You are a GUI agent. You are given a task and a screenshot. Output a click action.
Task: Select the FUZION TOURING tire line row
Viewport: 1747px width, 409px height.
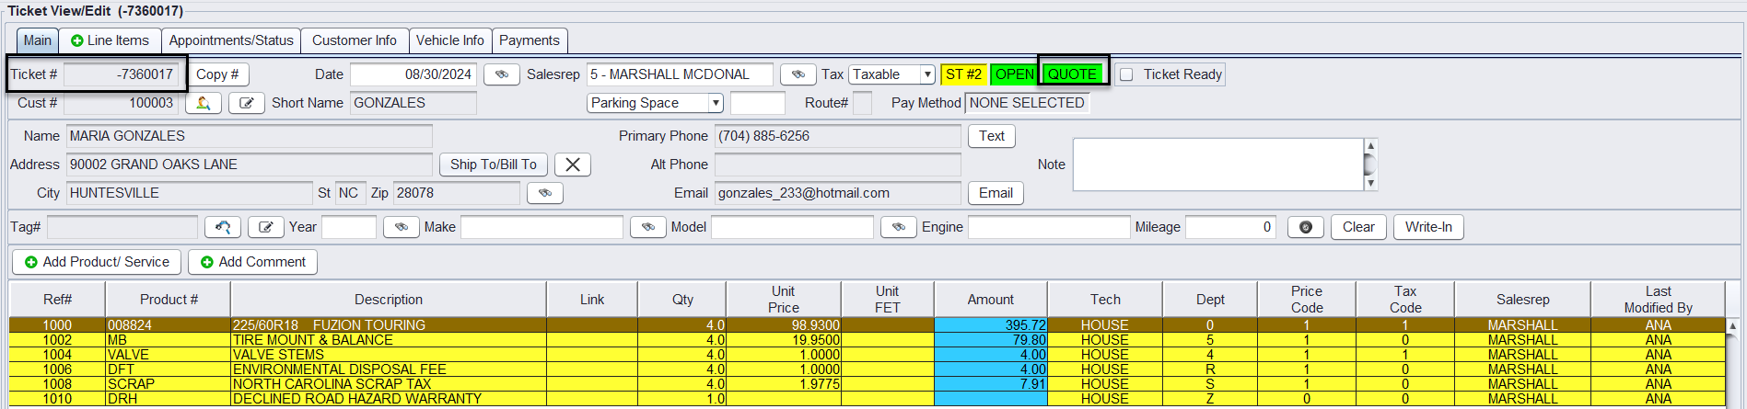click(x=387, y=325)
